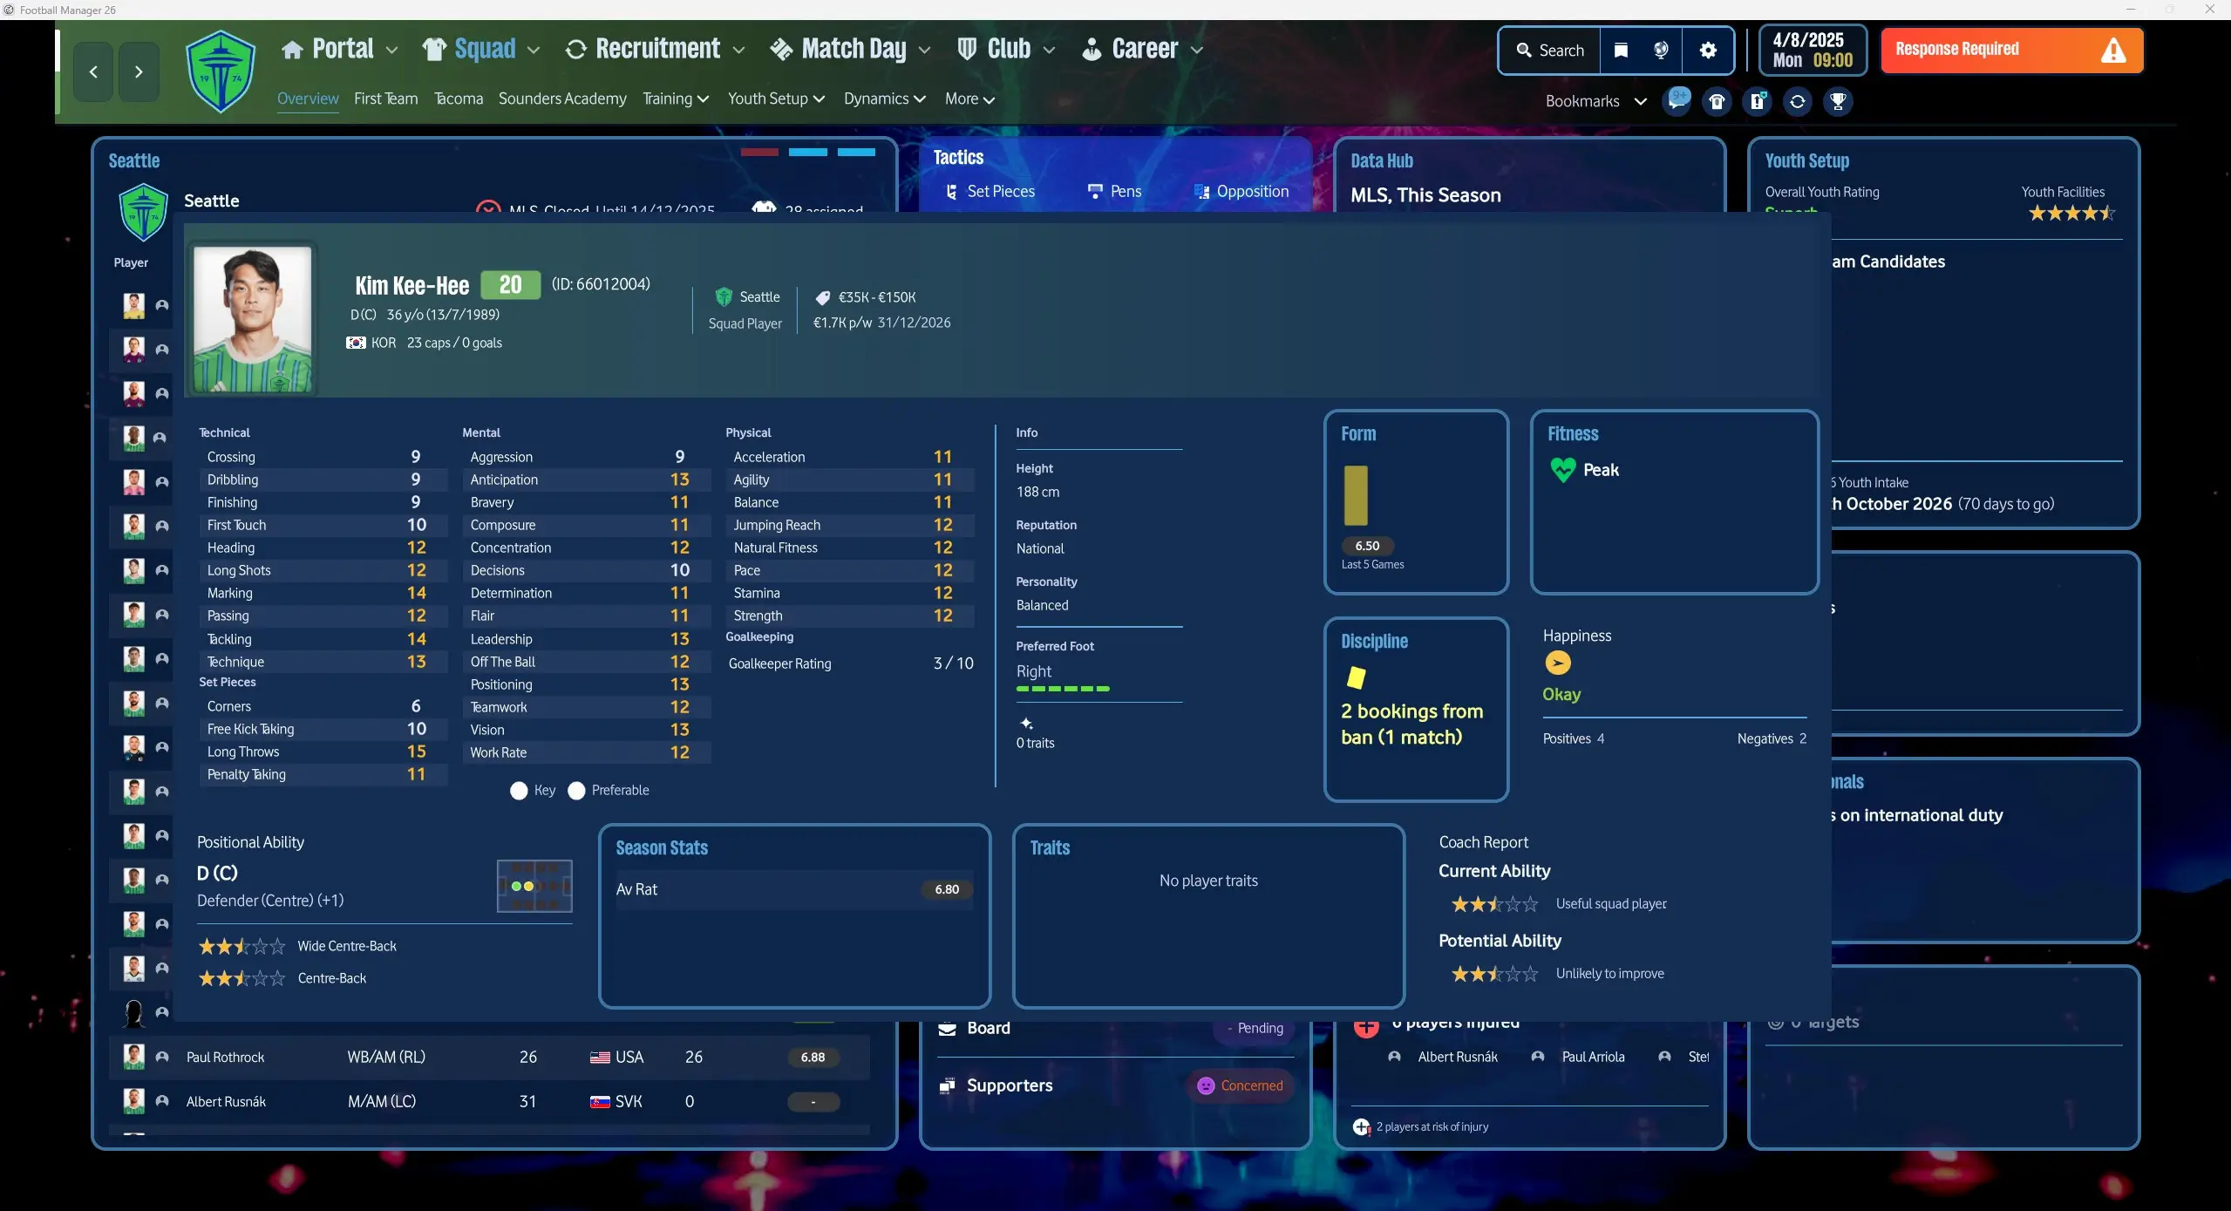Image resolution: width=2231 pixels, height=1211 pixels.
Task: Click the Seattle Sounders club badge
Action: [x=221, y=71]
